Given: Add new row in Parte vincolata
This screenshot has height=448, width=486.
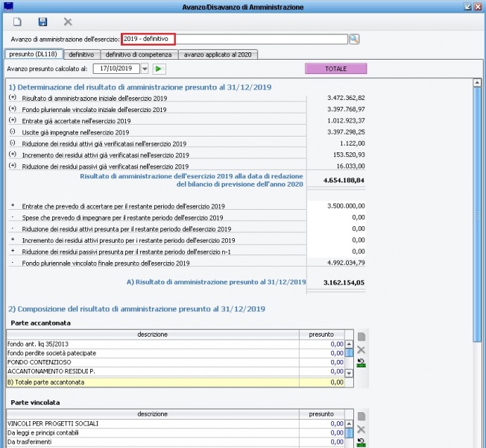Looking at the screenshot, I should 362,416.
